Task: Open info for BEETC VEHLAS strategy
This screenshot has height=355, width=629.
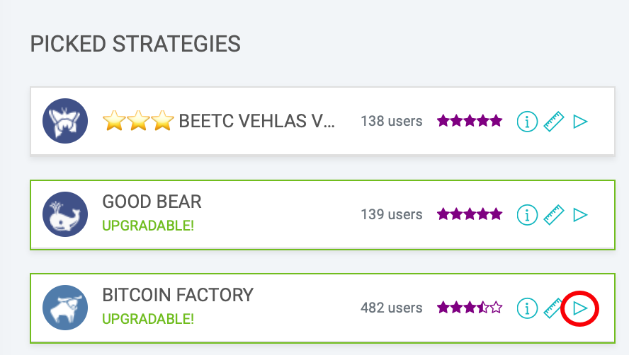Action: (x=527, y=121)
